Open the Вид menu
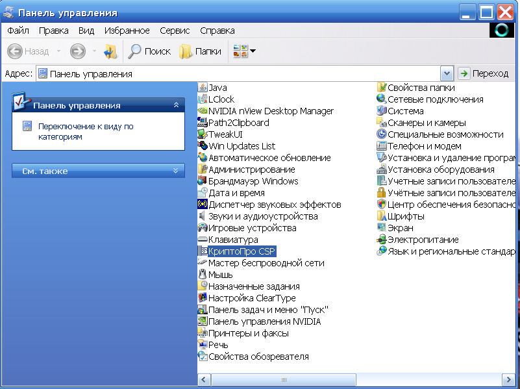The height and width of the screenshot is (389, 520). point(86,31)
